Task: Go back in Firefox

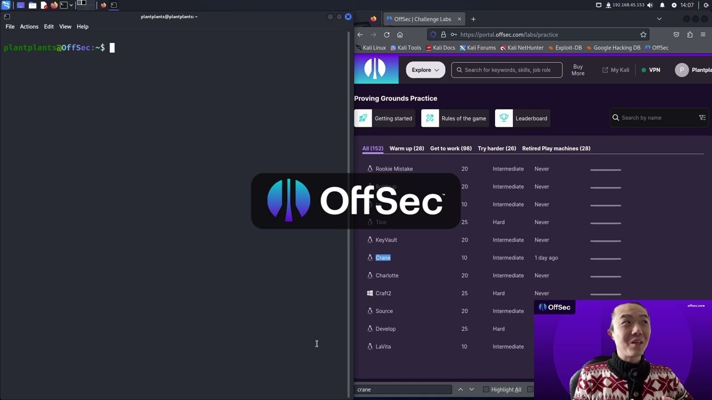Action: (360, 34)
